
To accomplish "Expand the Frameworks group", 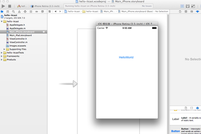I will coord(1,56).
